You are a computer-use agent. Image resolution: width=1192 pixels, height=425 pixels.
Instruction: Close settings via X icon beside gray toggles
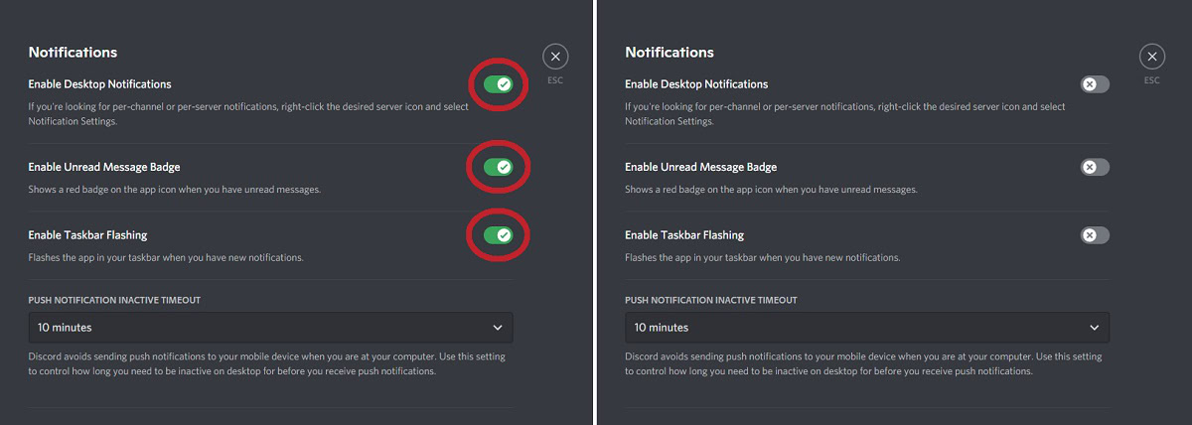click(x=1151, y=57)
